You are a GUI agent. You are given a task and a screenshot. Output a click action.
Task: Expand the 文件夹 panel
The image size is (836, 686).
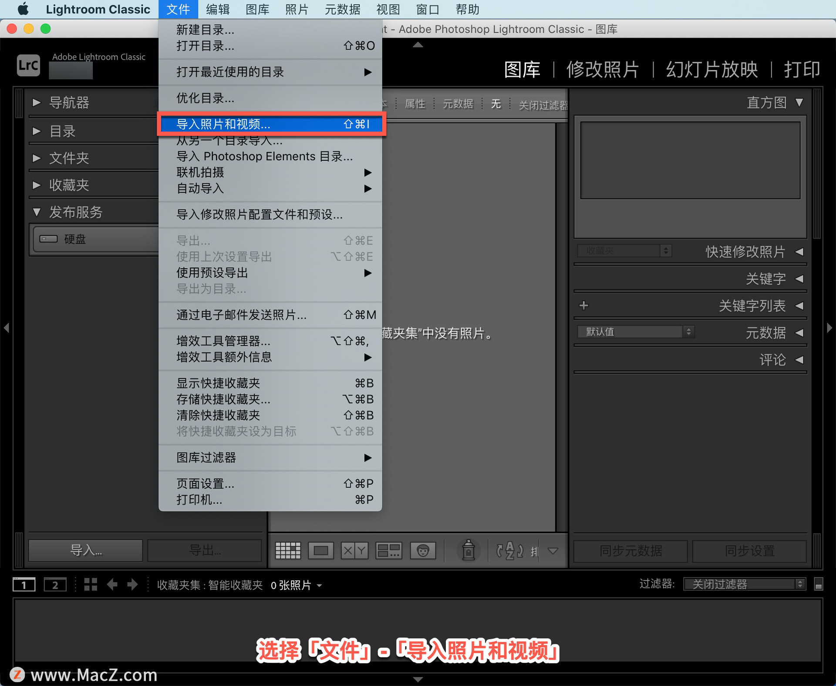pos(36,158)
